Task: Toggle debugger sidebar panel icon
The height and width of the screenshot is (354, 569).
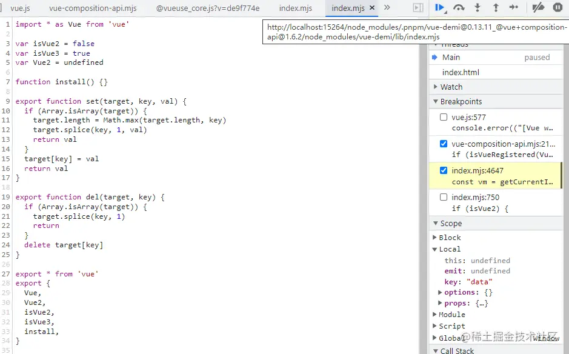Action: [418, 8]
